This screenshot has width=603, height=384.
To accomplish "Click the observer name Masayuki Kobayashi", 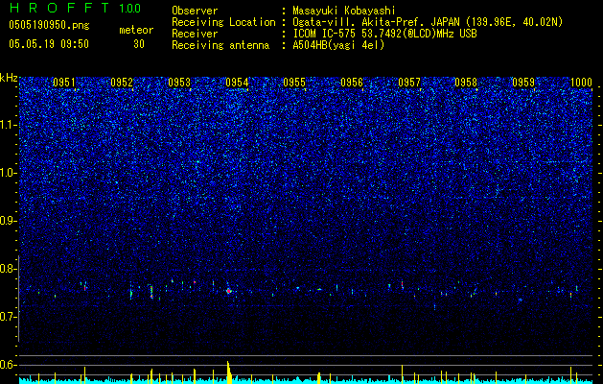I will (344, 11).
